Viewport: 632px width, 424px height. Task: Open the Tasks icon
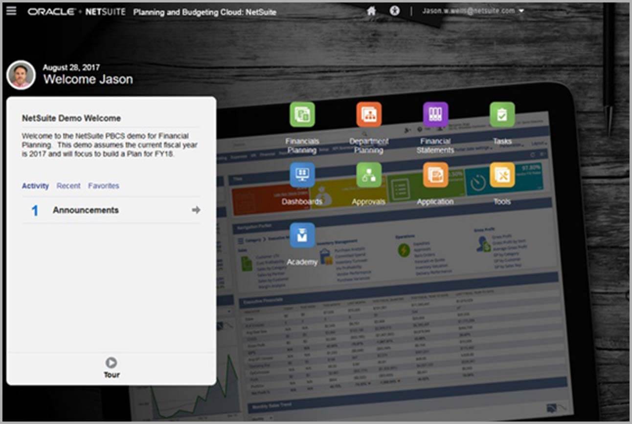point(502,115)
